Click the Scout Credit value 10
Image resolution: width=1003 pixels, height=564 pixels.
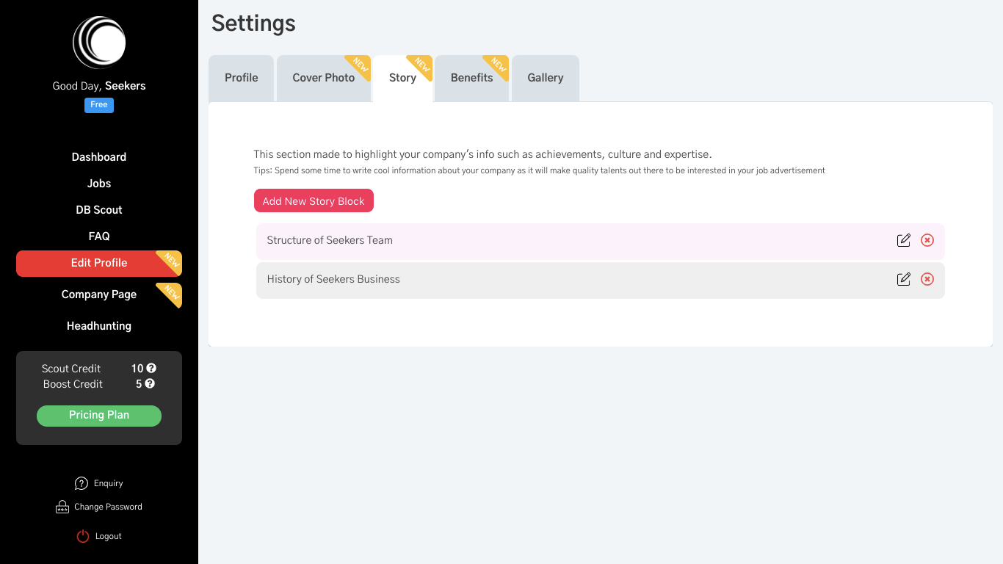point(137,369)
